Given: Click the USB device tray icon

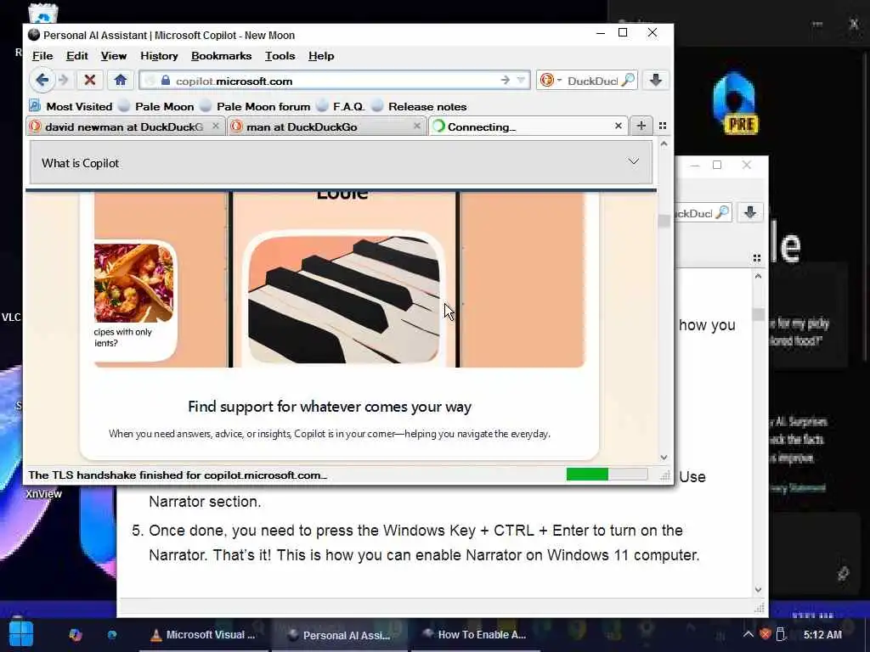Looking at the screenshot, I should click(x=782, y=634).
